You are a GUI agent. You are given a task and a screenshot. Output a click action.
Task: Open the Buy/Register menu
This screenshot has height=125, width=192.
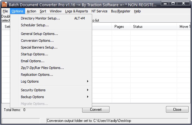(x=121, y=11)
